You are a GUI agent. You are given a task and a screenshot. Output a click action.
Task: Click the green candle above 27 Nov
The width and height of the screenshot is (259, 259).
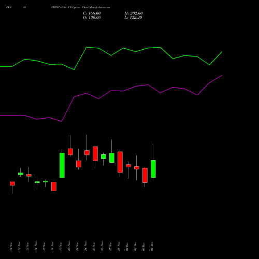pos(112,158)
